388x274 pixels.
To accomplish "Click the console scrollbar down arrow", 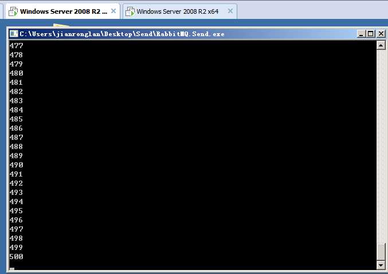I will pyautogui.click(x=381, y=265).
